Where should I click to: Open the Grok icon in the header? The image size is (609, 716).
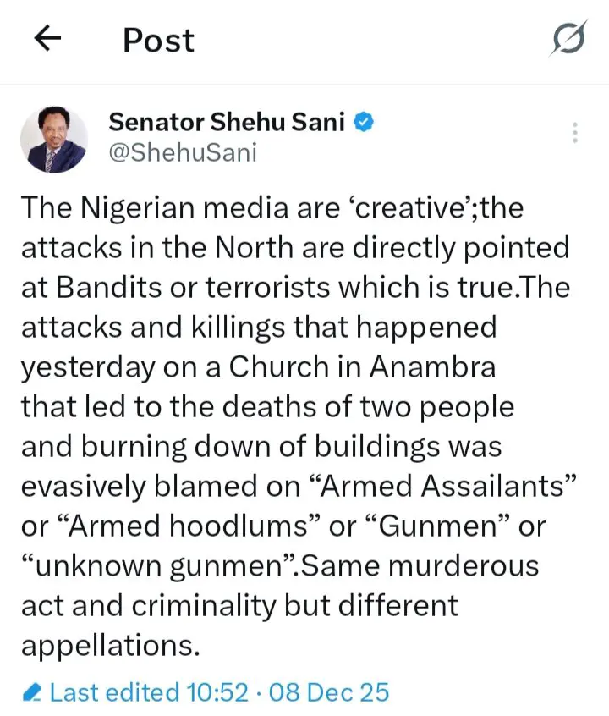click(568, 40)
